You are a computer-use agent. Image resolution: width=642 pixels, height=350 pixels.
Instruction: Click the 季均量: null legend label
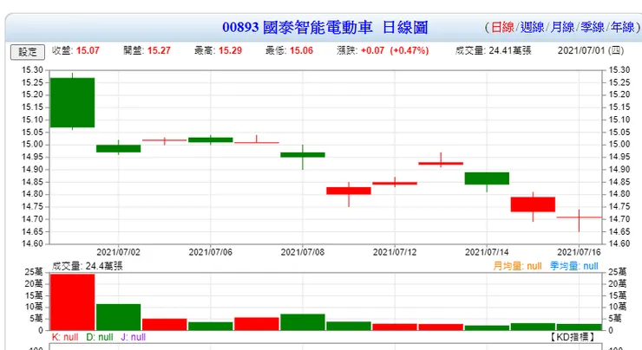[574, 266]
